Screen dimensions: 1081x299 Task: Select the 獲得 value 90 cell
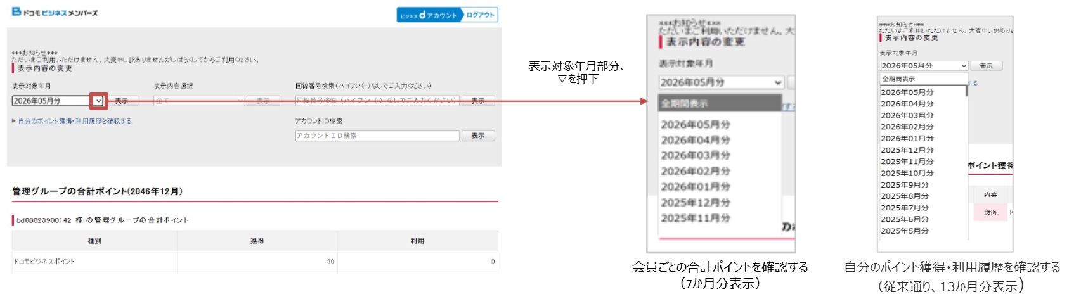tap(257, 262)
